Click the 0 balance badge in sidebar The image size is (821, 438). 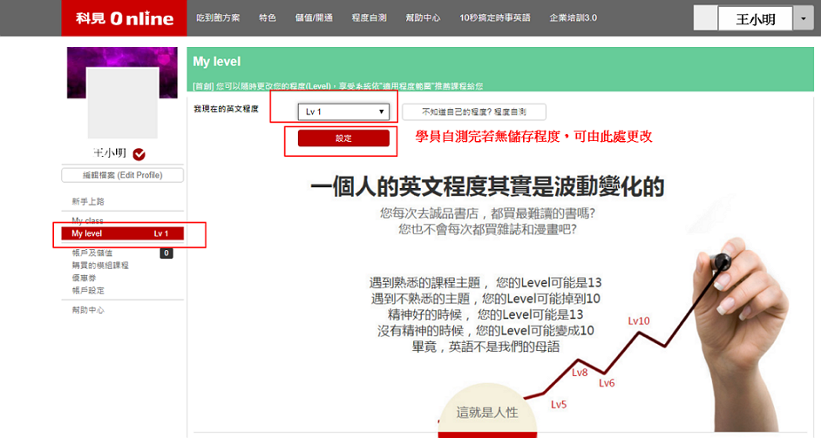coord(166,253)
